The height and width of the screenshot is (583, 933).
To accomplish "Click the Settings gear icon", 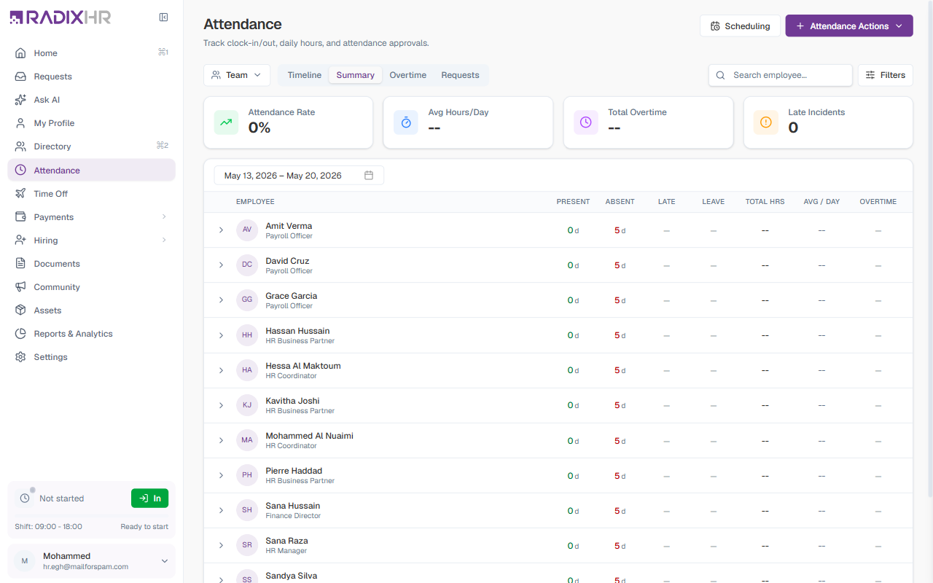I will click(20, 357).
